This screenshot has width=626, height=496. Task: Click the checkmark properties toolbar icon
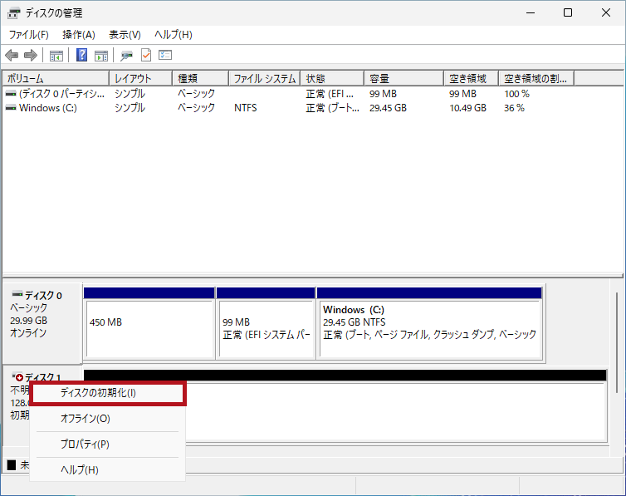click(x=146, y=56)
